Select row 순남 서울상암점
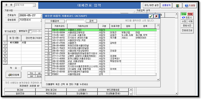The height and width of the screenshot is (100, 202). (101, 61)
